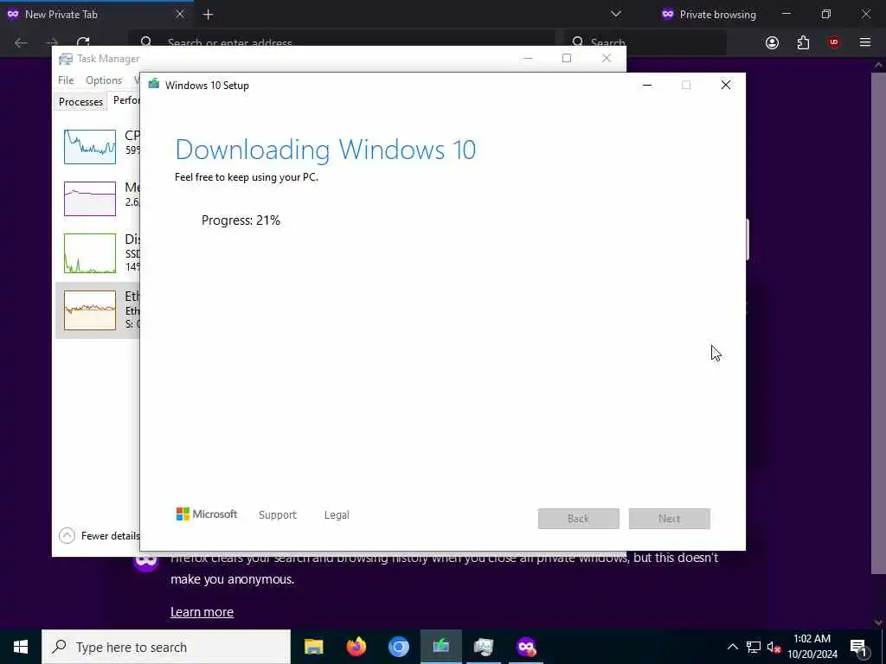Select the Ethernet performance graph thumbnail
Screen dimensions: 886x664
(x=90, y=310)
